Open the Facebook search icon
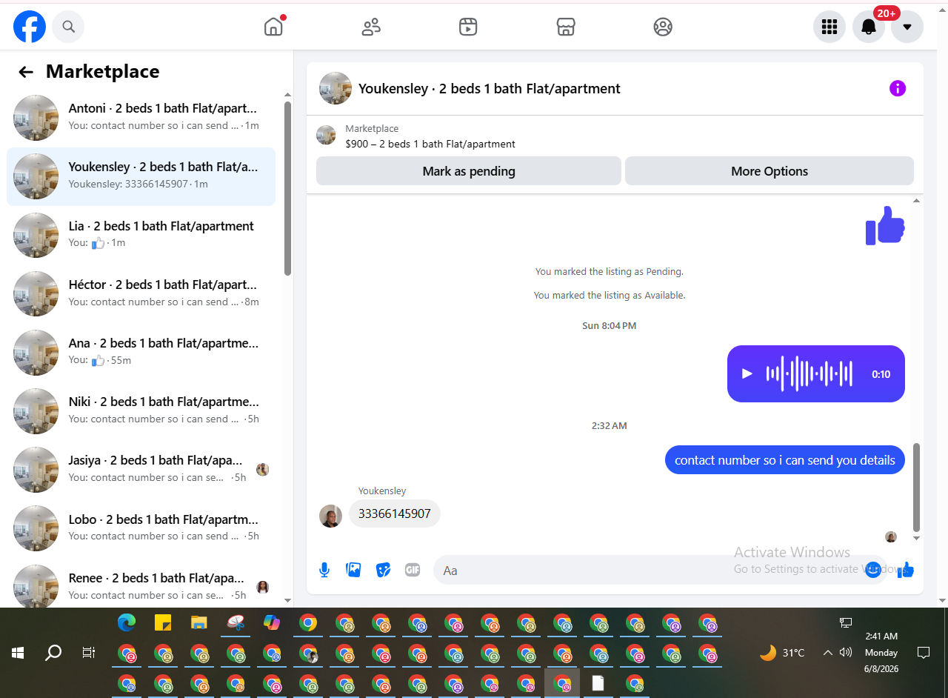948x698 pixels. click(69, 27)
